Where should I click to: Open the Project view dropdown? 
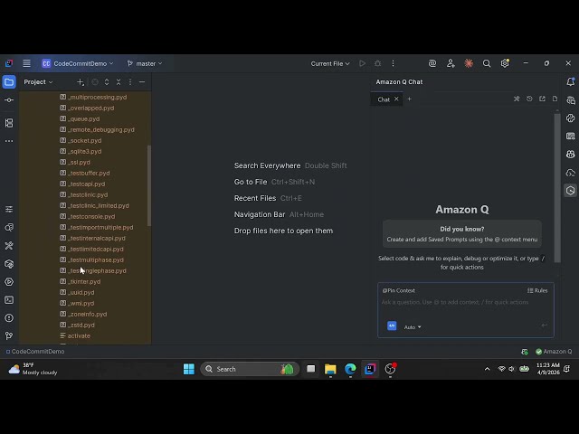point(38,82)
